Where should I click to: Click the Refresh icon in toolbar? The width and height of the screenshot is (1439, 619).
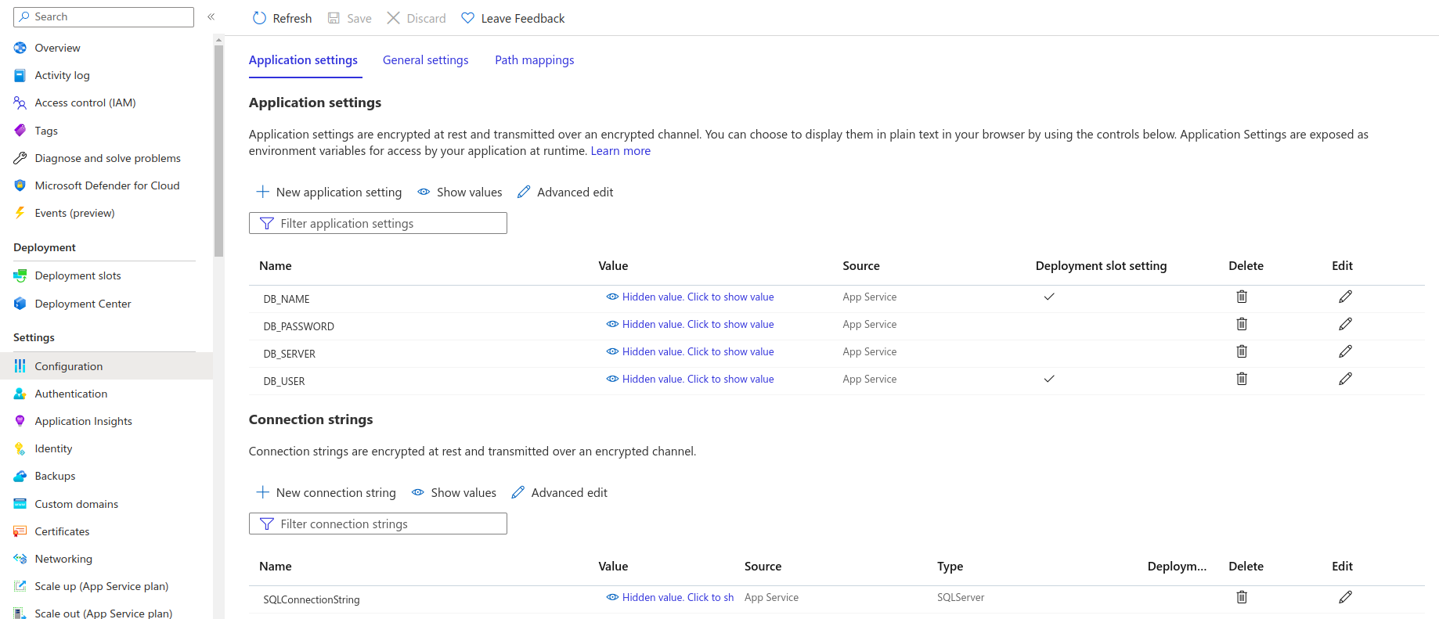pos(260,18)
